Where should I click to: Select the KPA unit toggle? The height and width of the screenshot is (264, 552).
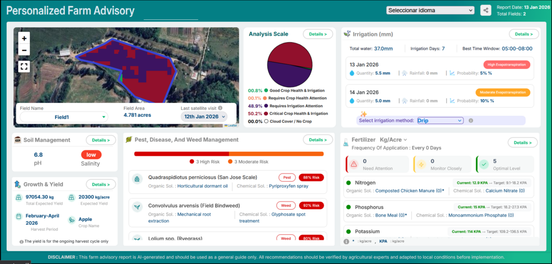pos(383,241)
